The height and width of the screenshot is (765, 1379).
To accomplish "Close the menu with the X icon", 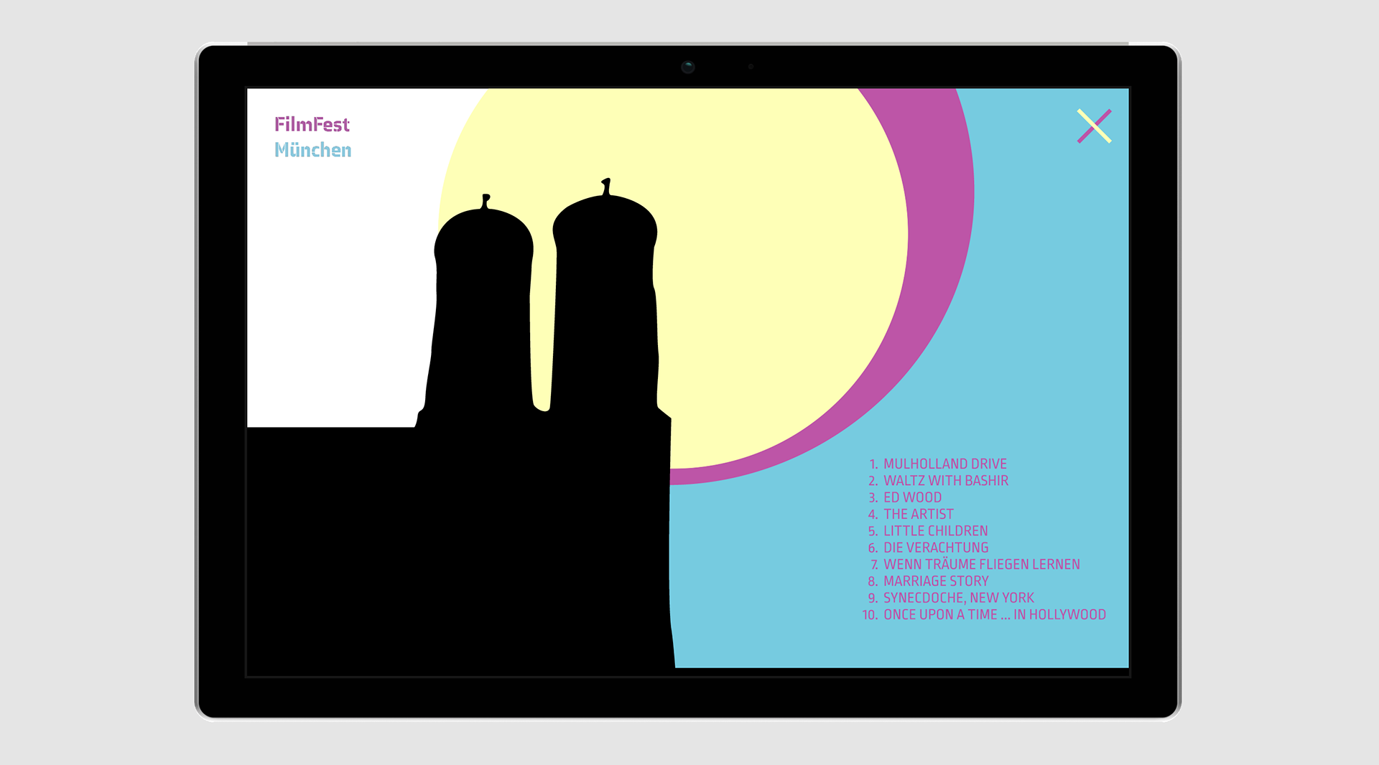I will [1094, 126].
